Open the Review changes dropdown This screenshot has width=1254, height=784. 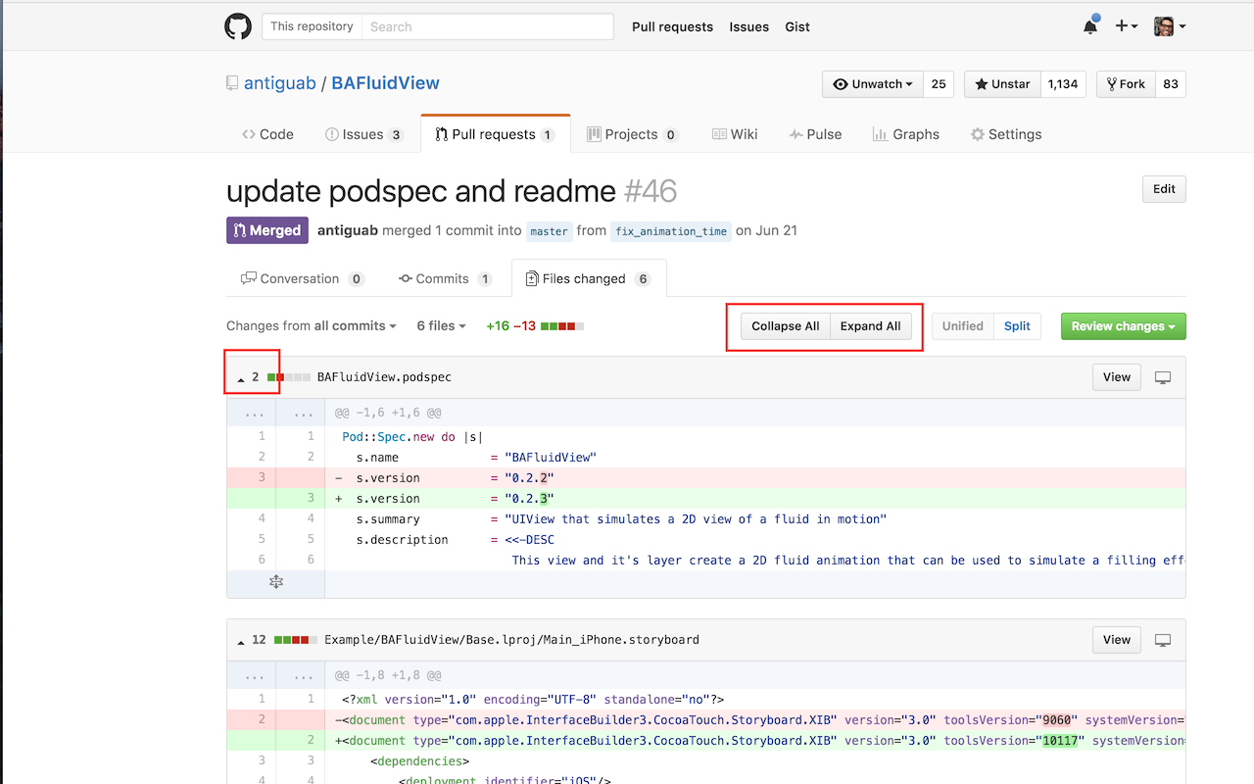[1123, 326]
